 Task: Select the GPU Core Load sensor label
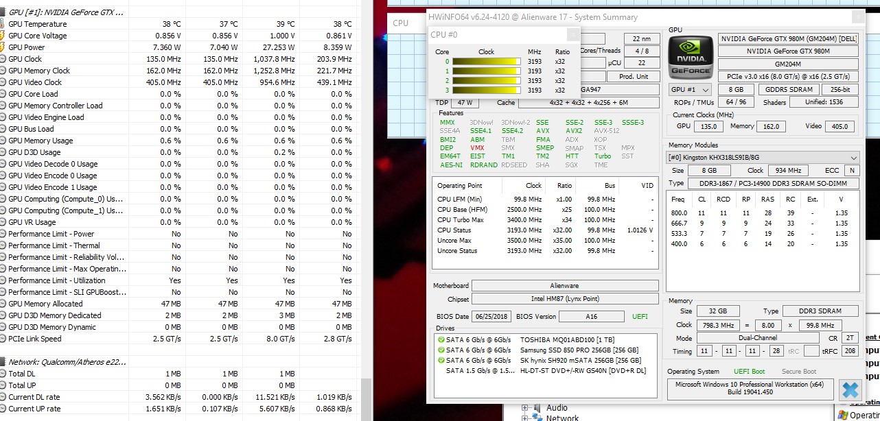point(33,94)
